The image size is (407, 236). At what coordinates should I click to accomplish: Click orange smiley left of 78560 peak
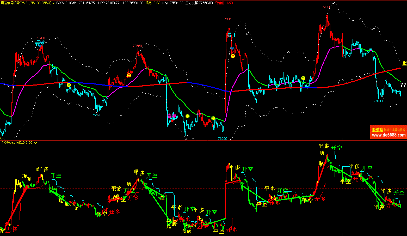tap(129, 75)
